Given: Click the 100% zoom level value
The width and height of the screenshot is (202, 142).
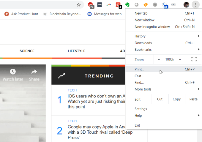Looking at the screenshot, I should pyautogui.click(x=169, y=59).
